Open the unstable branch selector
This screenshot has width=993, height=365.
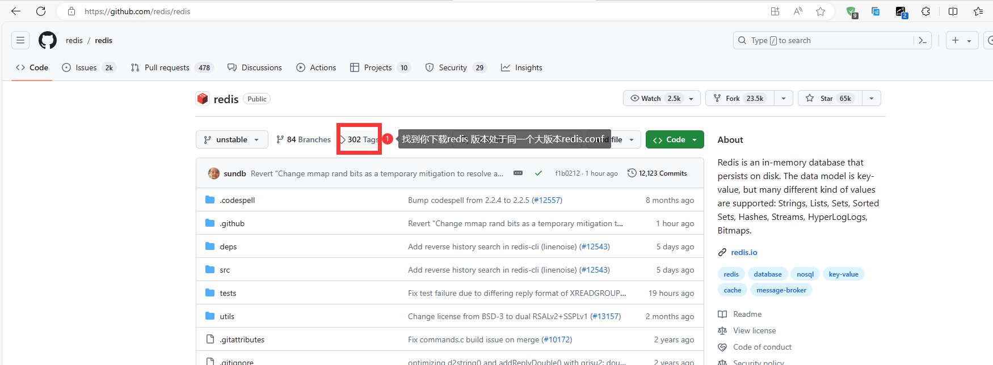[232, 139]
